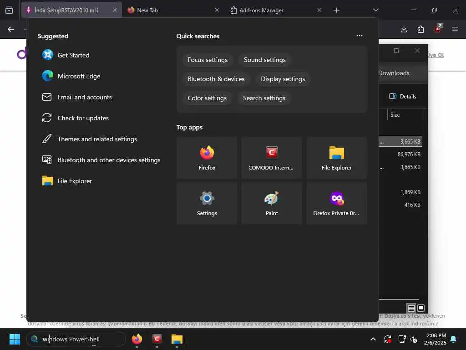Image resolution: width=466 pixels, height=350 pixels.
Task: Launch Microsoft Edge from Suggested list
Action: pyautogui.click(x=71, y=76)
